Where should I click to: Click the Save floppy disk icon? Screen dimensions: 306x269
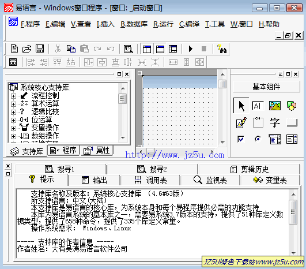[x=40, y=48]
